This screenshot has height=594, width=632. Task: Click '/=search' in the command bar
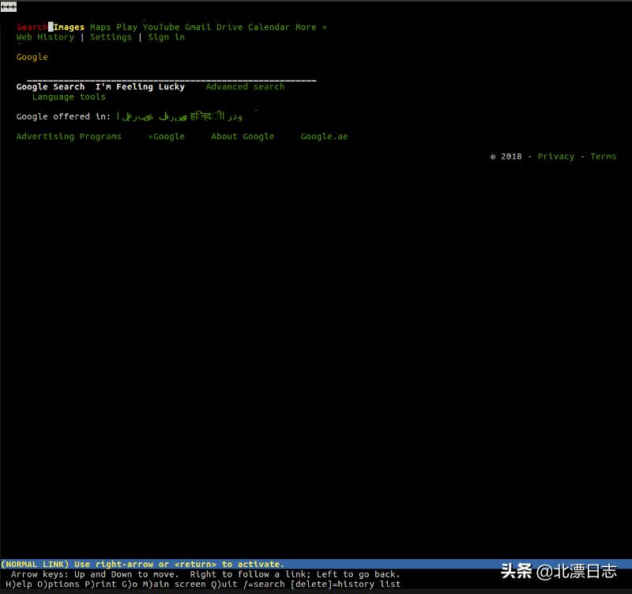click(264, 585)
